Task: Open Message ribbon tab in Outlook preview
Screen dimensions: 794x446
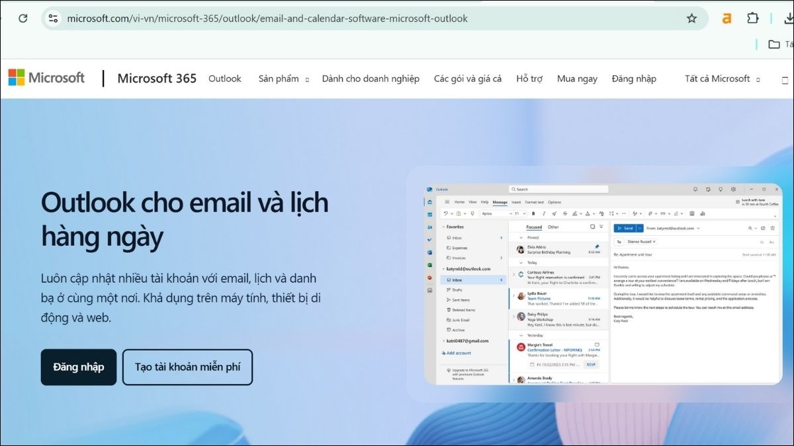Action: pyautogui.click(x=500, y=202)
